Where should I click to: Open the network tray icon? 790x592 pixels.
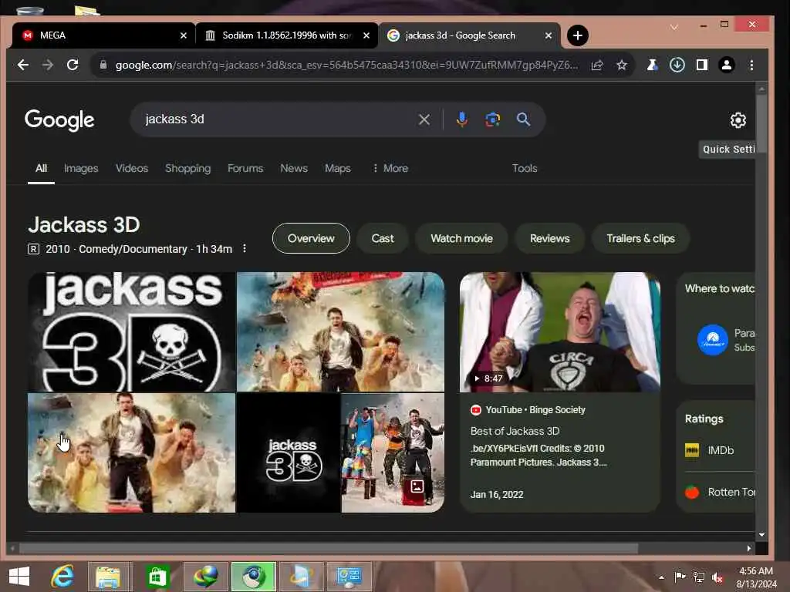tap(699, 577)
